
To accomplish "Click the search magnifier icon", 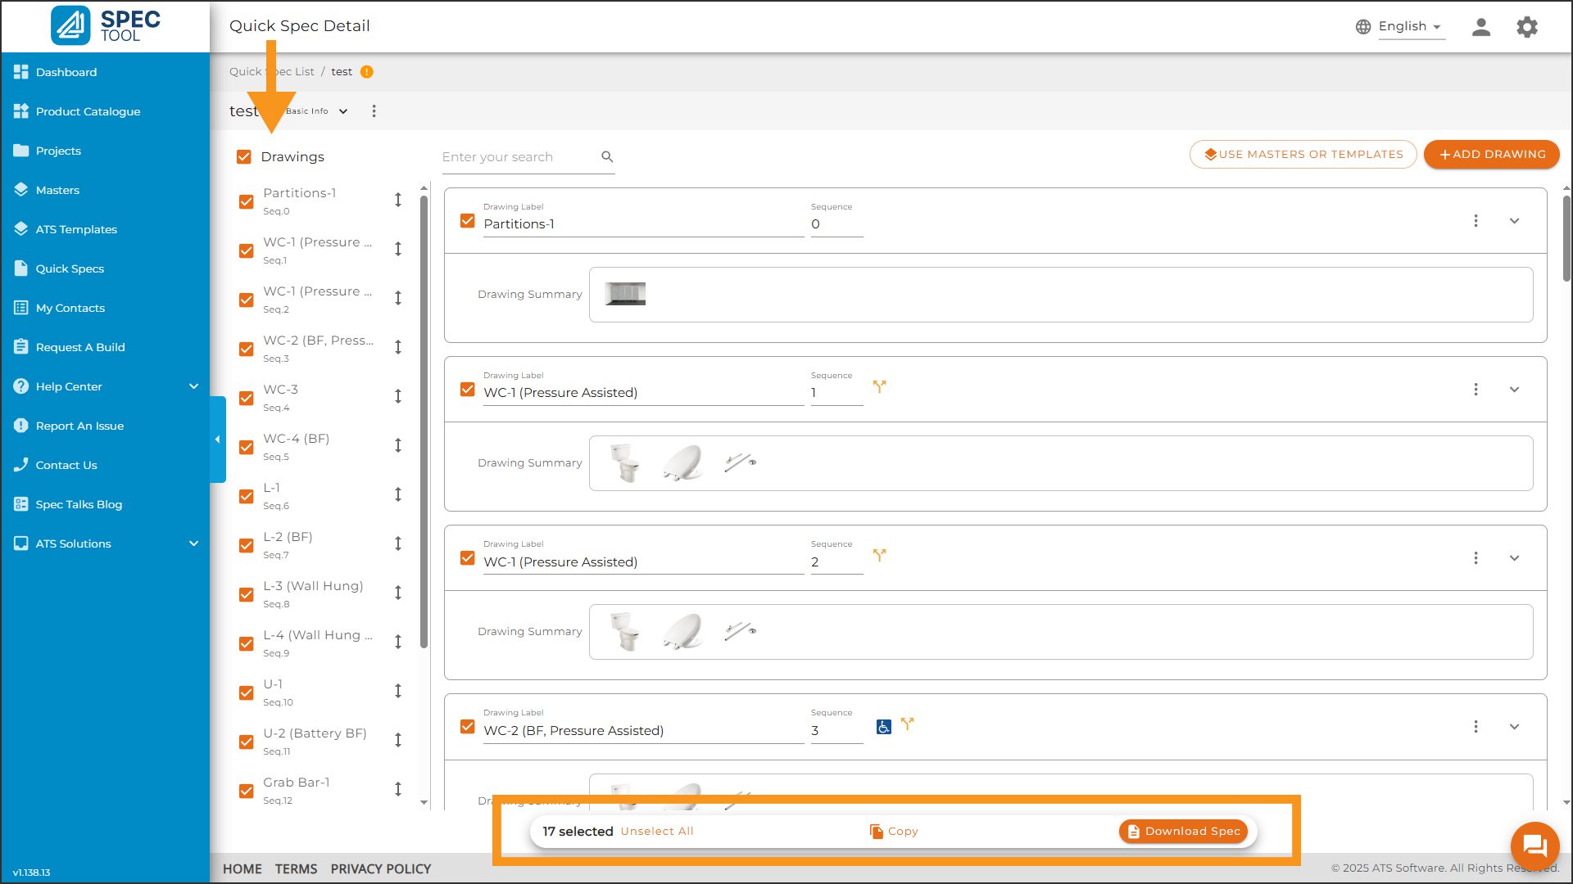I will [607, 156].
